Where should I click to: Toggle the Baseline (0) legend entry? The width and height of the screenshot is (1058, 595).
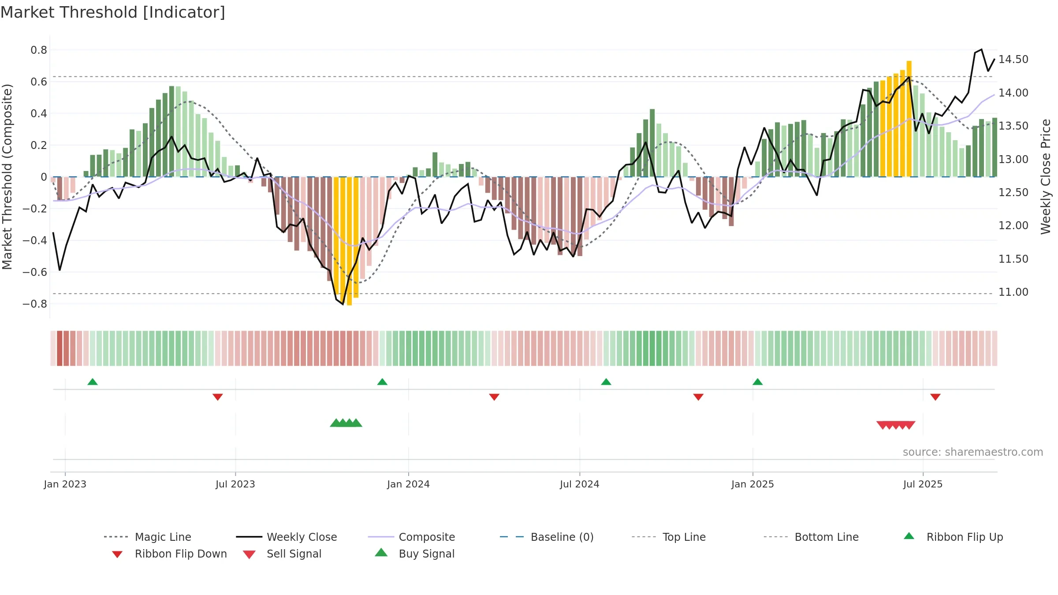click(547, 537)
